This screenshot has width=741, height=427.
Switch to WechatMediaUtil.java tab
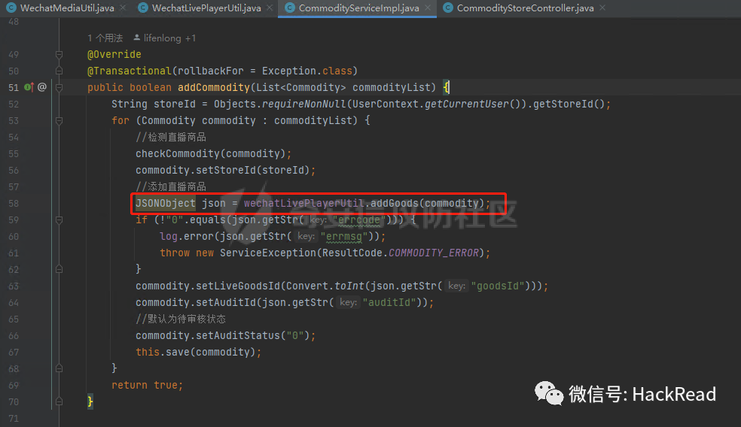67,8
